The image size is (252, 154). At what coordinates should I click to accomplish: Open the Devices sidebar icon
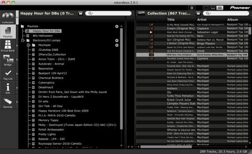click(x=8, y=102)
